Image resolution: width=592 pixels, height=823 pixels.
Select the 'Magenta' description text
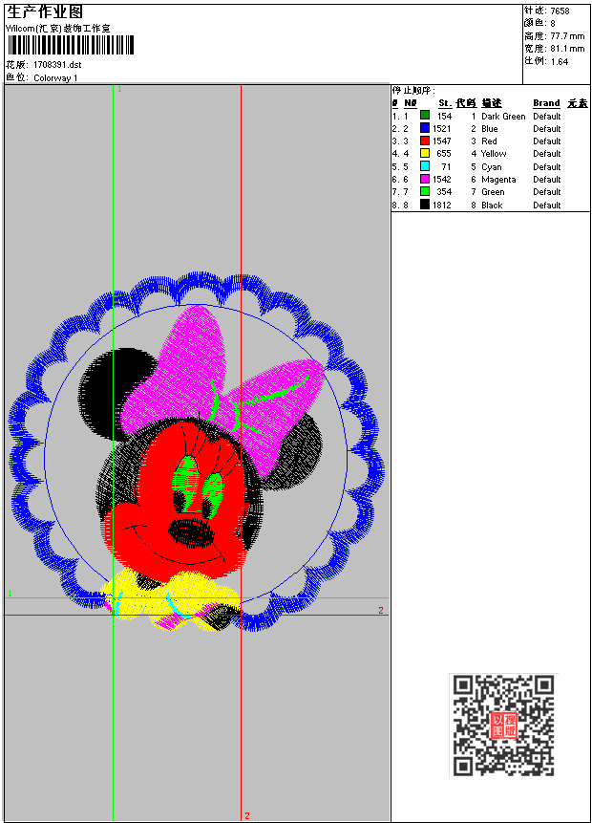pos(498,180)
